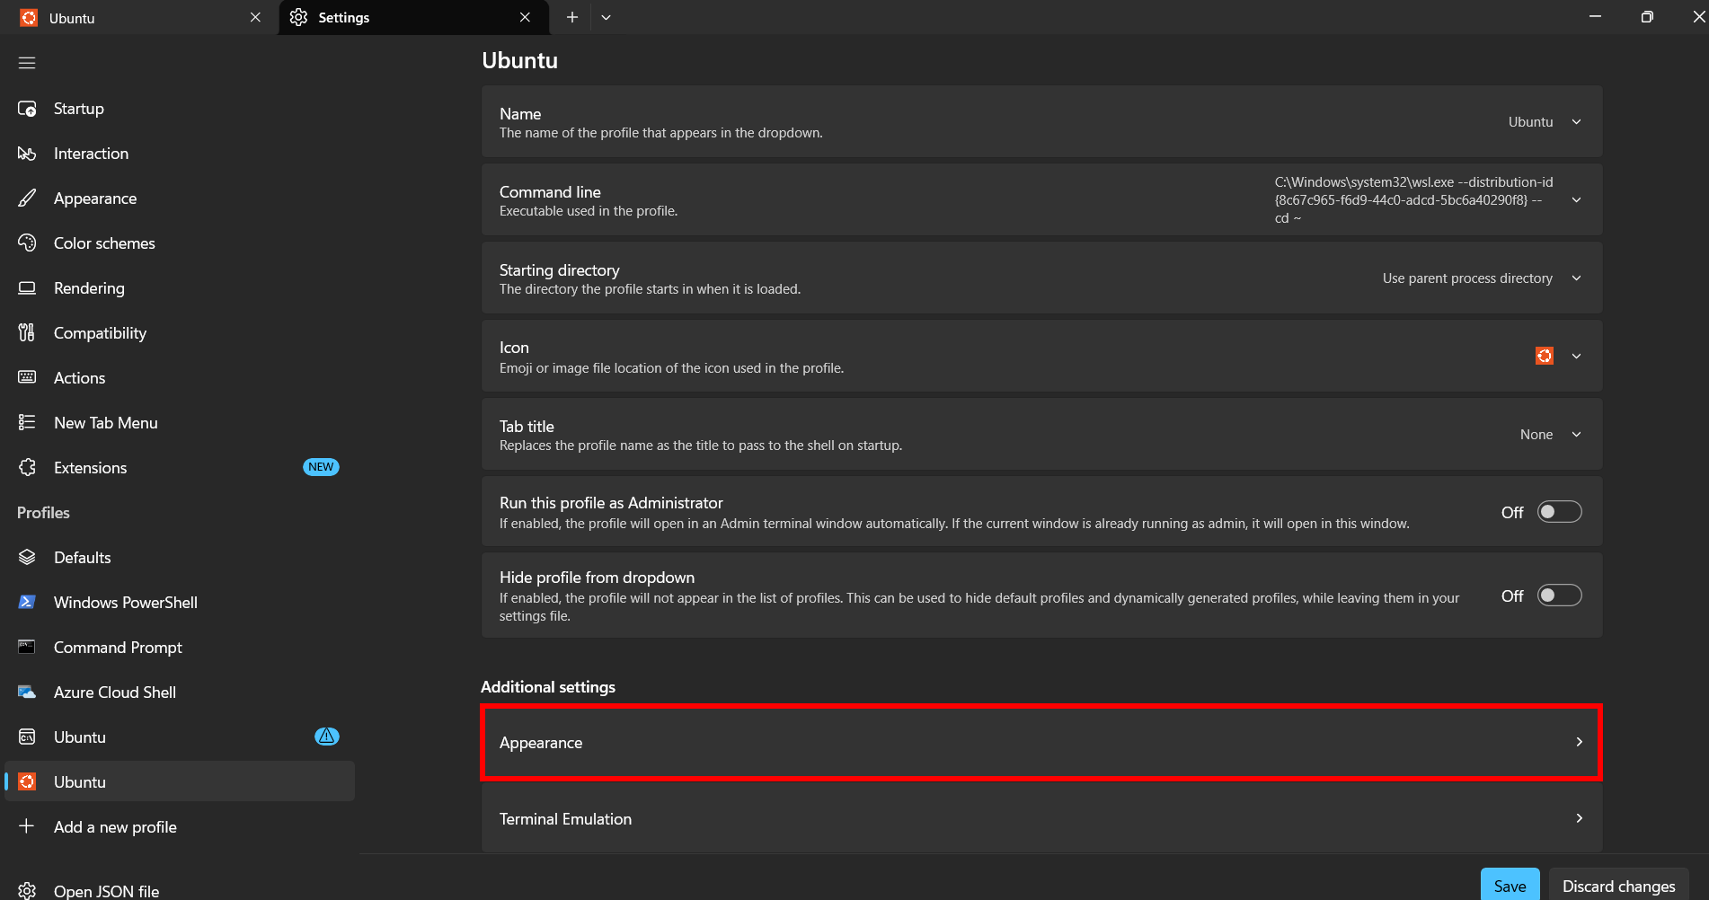
Task: Expand the Tab title setting chevron
Action: (x=1576, y=435)
